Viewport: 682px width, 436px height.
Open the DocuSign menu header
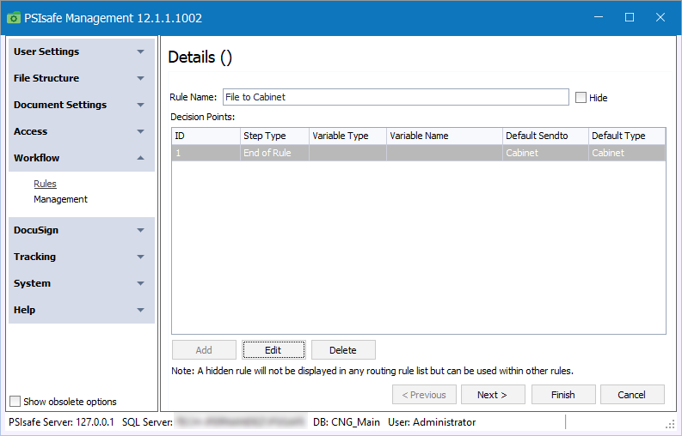[82, 230]
